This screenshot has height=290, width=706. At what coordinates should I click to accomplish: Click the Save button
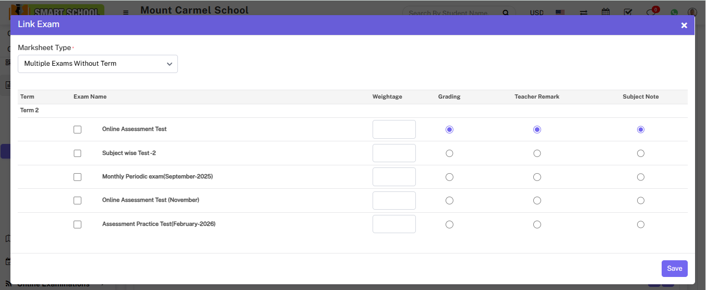674,269
